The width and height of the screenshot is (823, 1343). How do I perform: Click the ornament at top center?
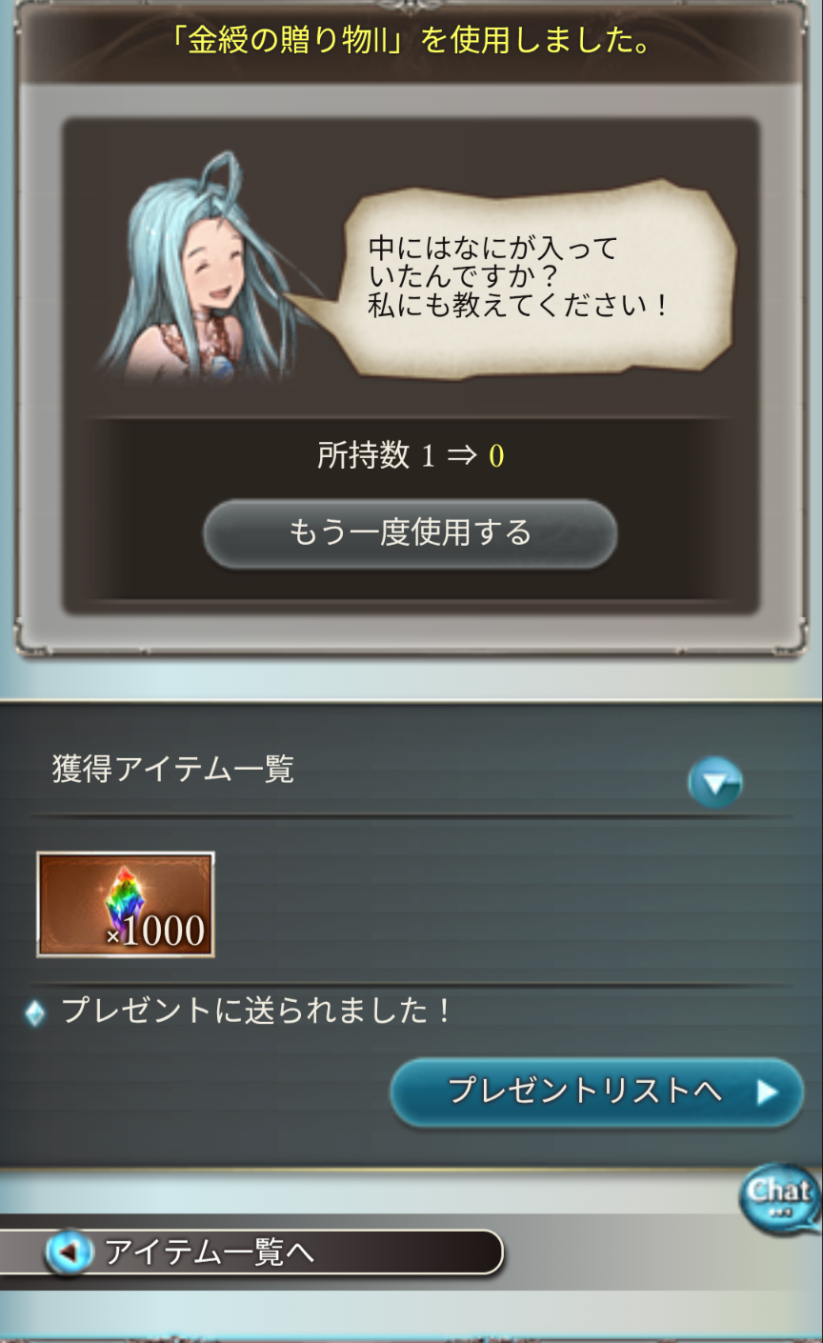point(411,7)
